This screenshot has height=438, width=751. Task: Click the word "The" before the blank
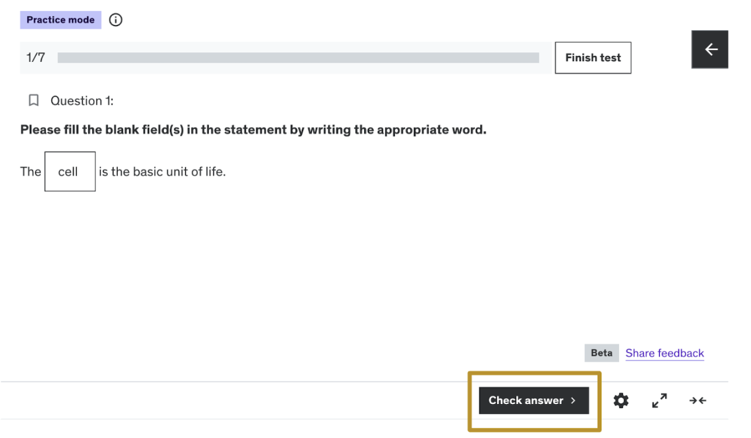click(x=31, y=172)
